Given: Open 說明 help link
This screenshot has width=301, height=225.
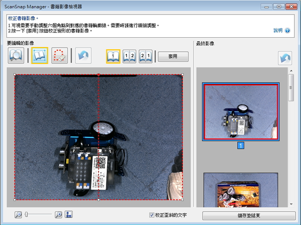Looking at the screenshot, I should click(x=278, y=30).
